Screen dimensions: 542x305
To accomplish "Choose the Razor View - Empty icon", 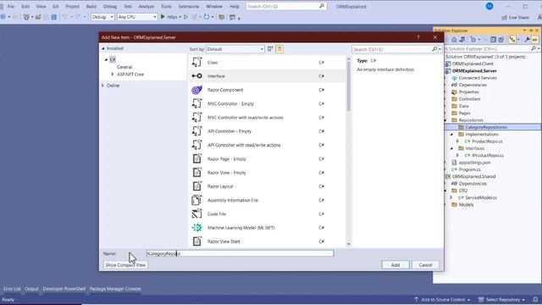I will (x=196, y=173).
